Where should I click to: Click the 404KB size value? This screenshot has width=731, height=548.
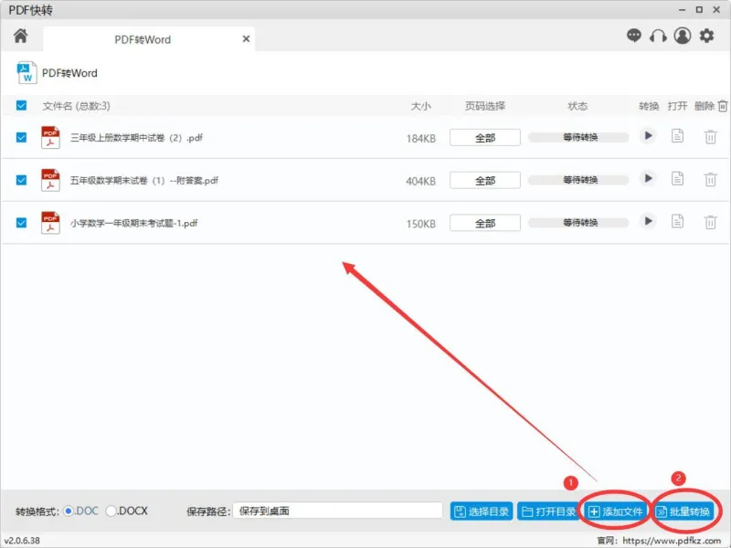click(x=420, y=181)
